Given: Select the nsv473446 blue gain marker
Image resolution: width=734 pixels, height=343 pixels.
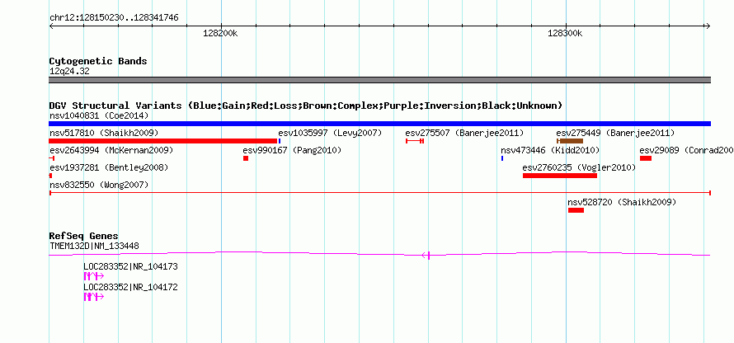Looking at the screenshot, I should pos(502,158).
